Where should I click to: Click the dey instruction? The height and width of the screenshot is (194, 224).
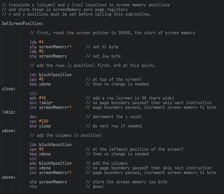click(33, 117)
